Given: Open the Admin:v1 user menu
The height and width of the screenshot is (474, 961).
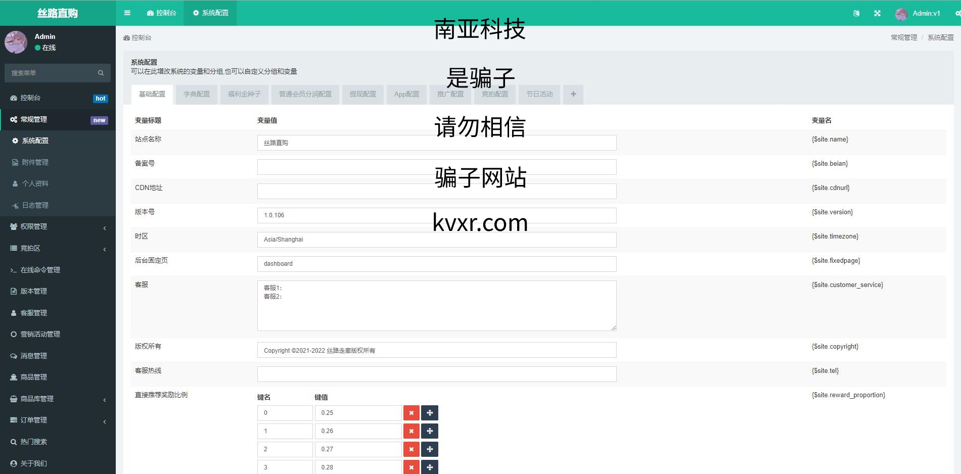Looking at the screenshot, I should tap(918, 14).
